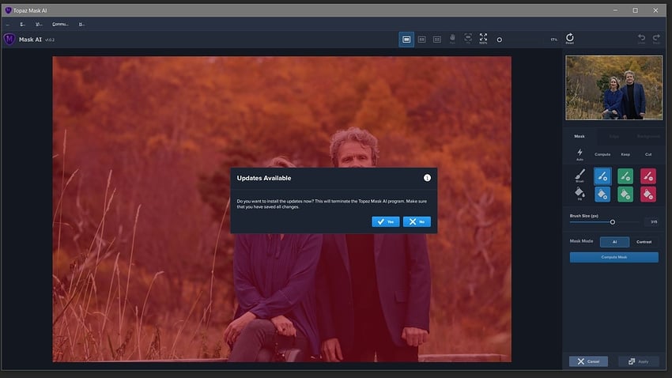Image resolution: width=672 pixels, height=378 pixels.
Task: Select the red Cut fill bucket
Action: pos(648,194)
